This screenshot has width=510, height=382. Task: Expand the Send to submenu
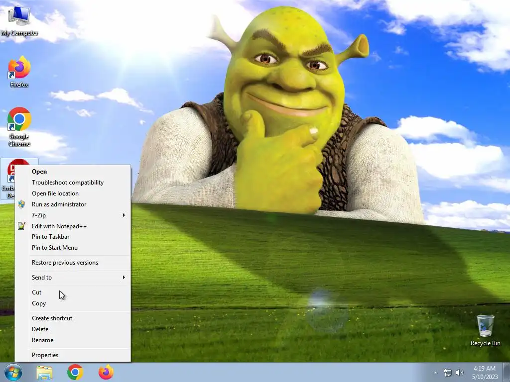pos(73,278)
